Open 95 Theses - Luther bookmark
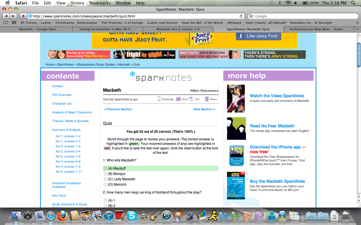361x225 pixels. coord(36,23)
